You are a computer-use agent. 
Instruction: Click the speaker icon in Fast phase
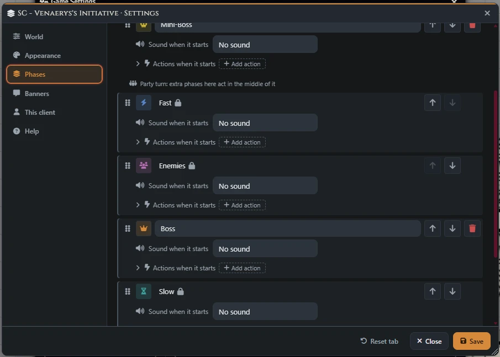[x=140, y=122]
